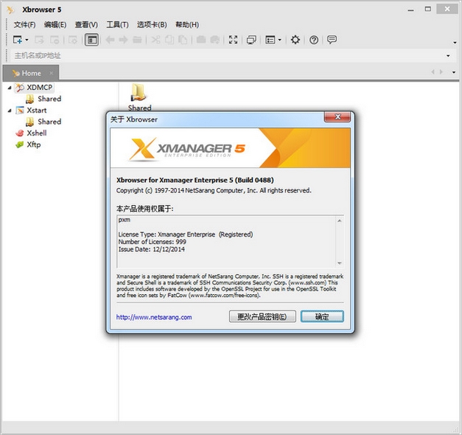
Task: Click the previous-tab scroll arrow in the tab bar
Action: click(433, 72)
